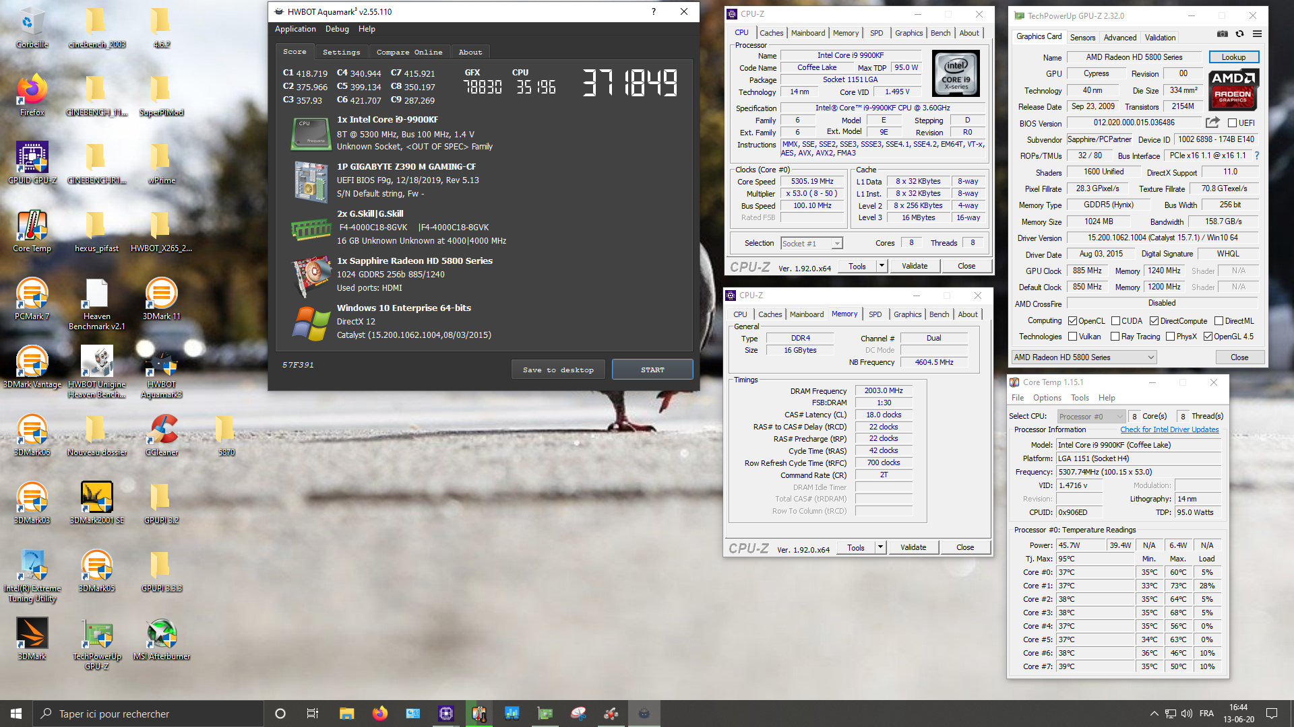1294x727 pixels.
Task: Click BIOS version share/export icon in GPU-Z
Action: (1212, 123)
